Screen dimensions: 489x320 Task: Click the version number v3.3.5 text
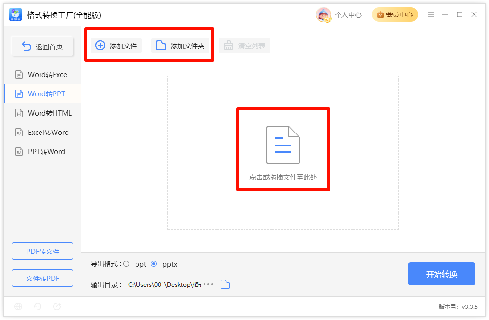tap(458, 307)
